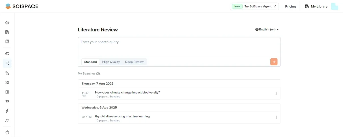Open the notebook icon in the sidebar
The height and width of the screenshot is (137, 343).
pyautogui.click(x=7, y=41)
